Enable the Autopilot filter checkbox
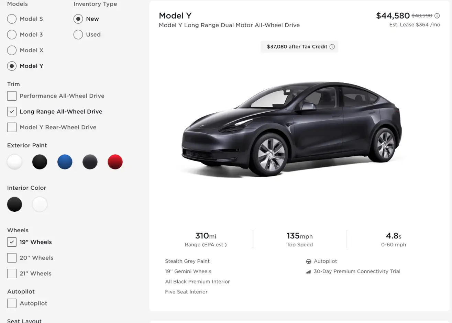This screenshot has width=452, height=323. (x=12, y=303)
